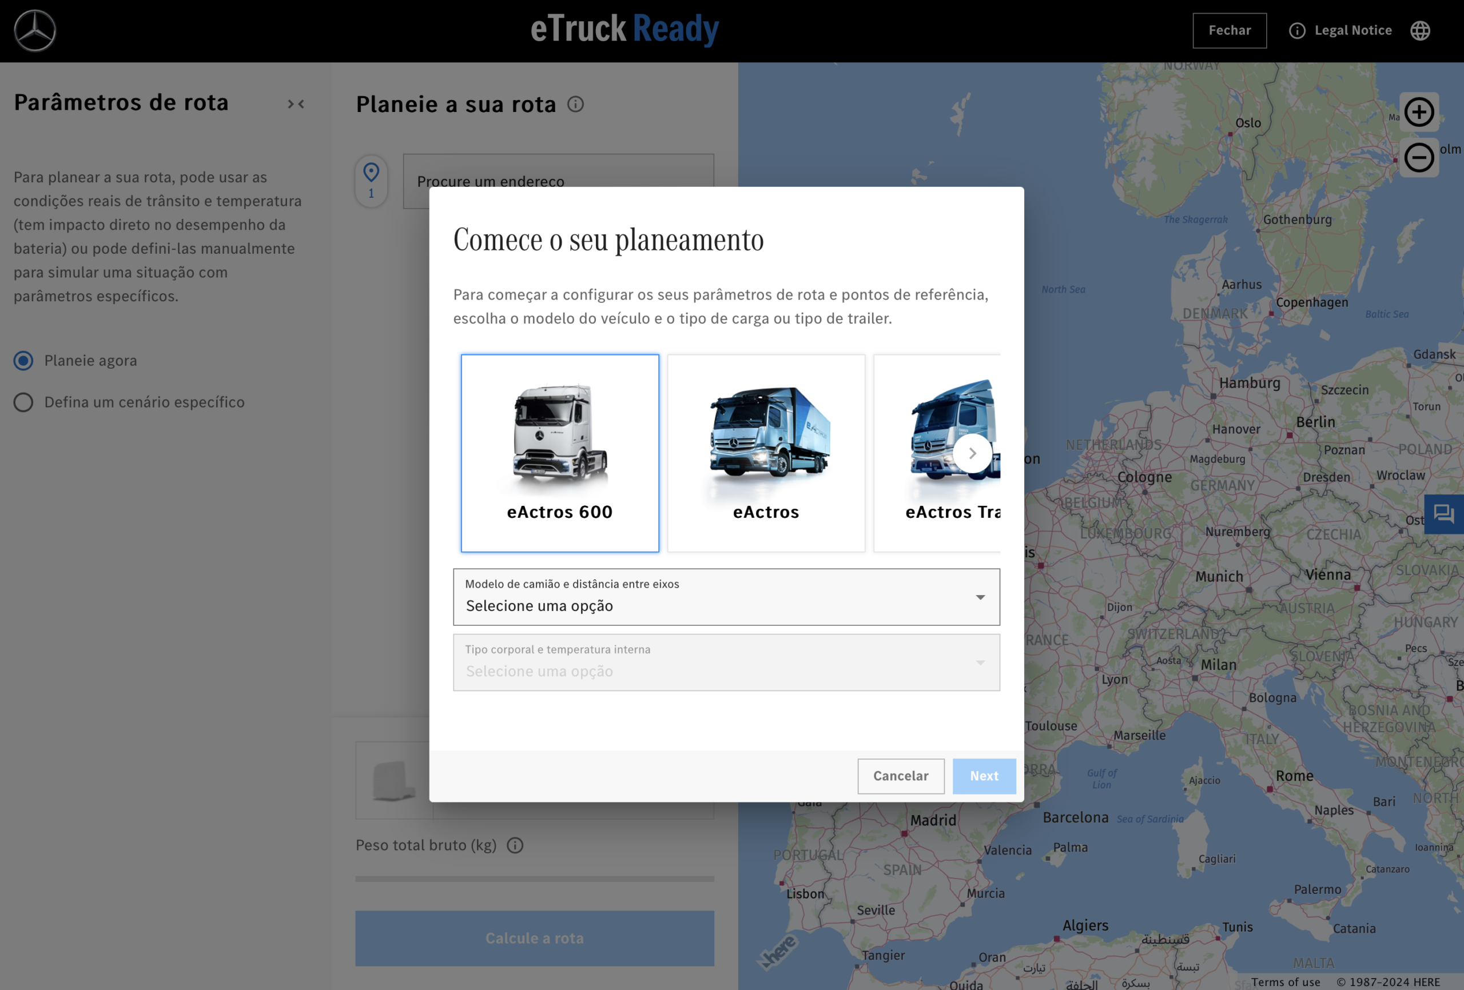Screen dimensions: 1464x990
Task: Choose the eActros truck card
Action: (766, 453)
